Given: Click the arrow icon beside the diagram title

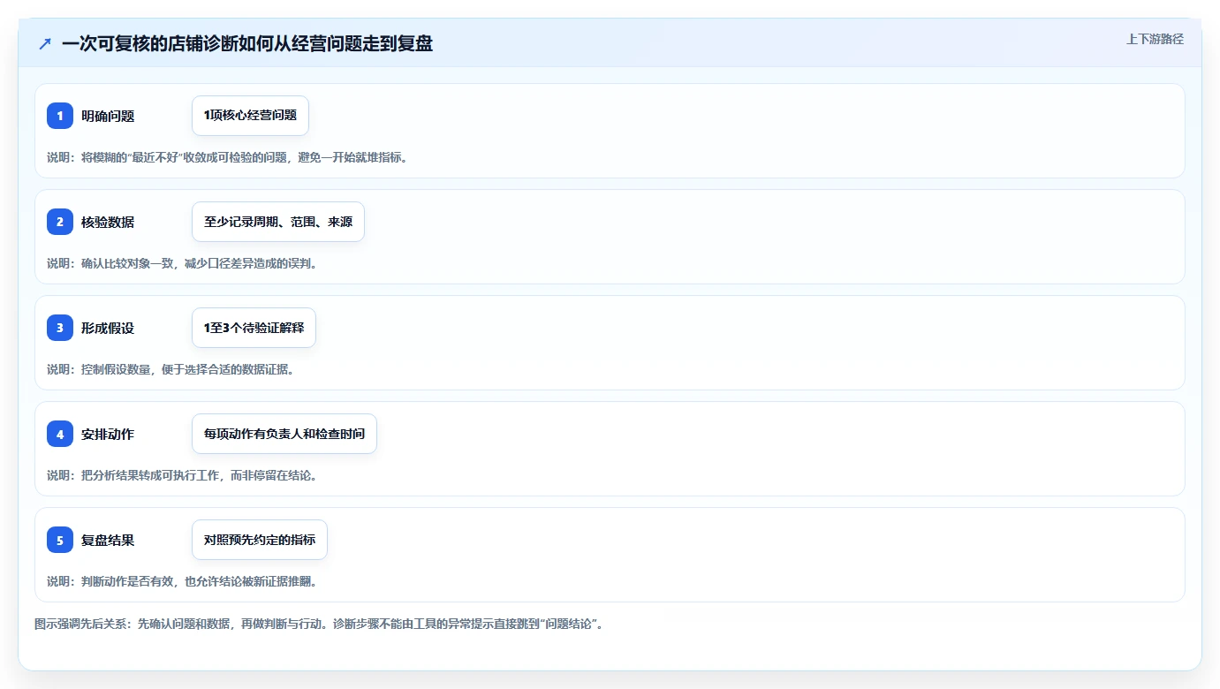Looking at the screenshot, I should pos(45,43).
